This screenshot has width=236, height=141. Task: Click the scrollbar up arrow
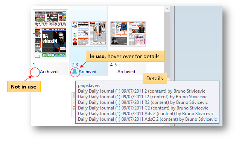[x=167, y=9]
